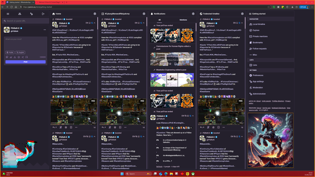The width and height of the screenshot is (315, 177).
Task: Open Notifications column settings gear
Action: pyautogui.click(x=193, y=14)
